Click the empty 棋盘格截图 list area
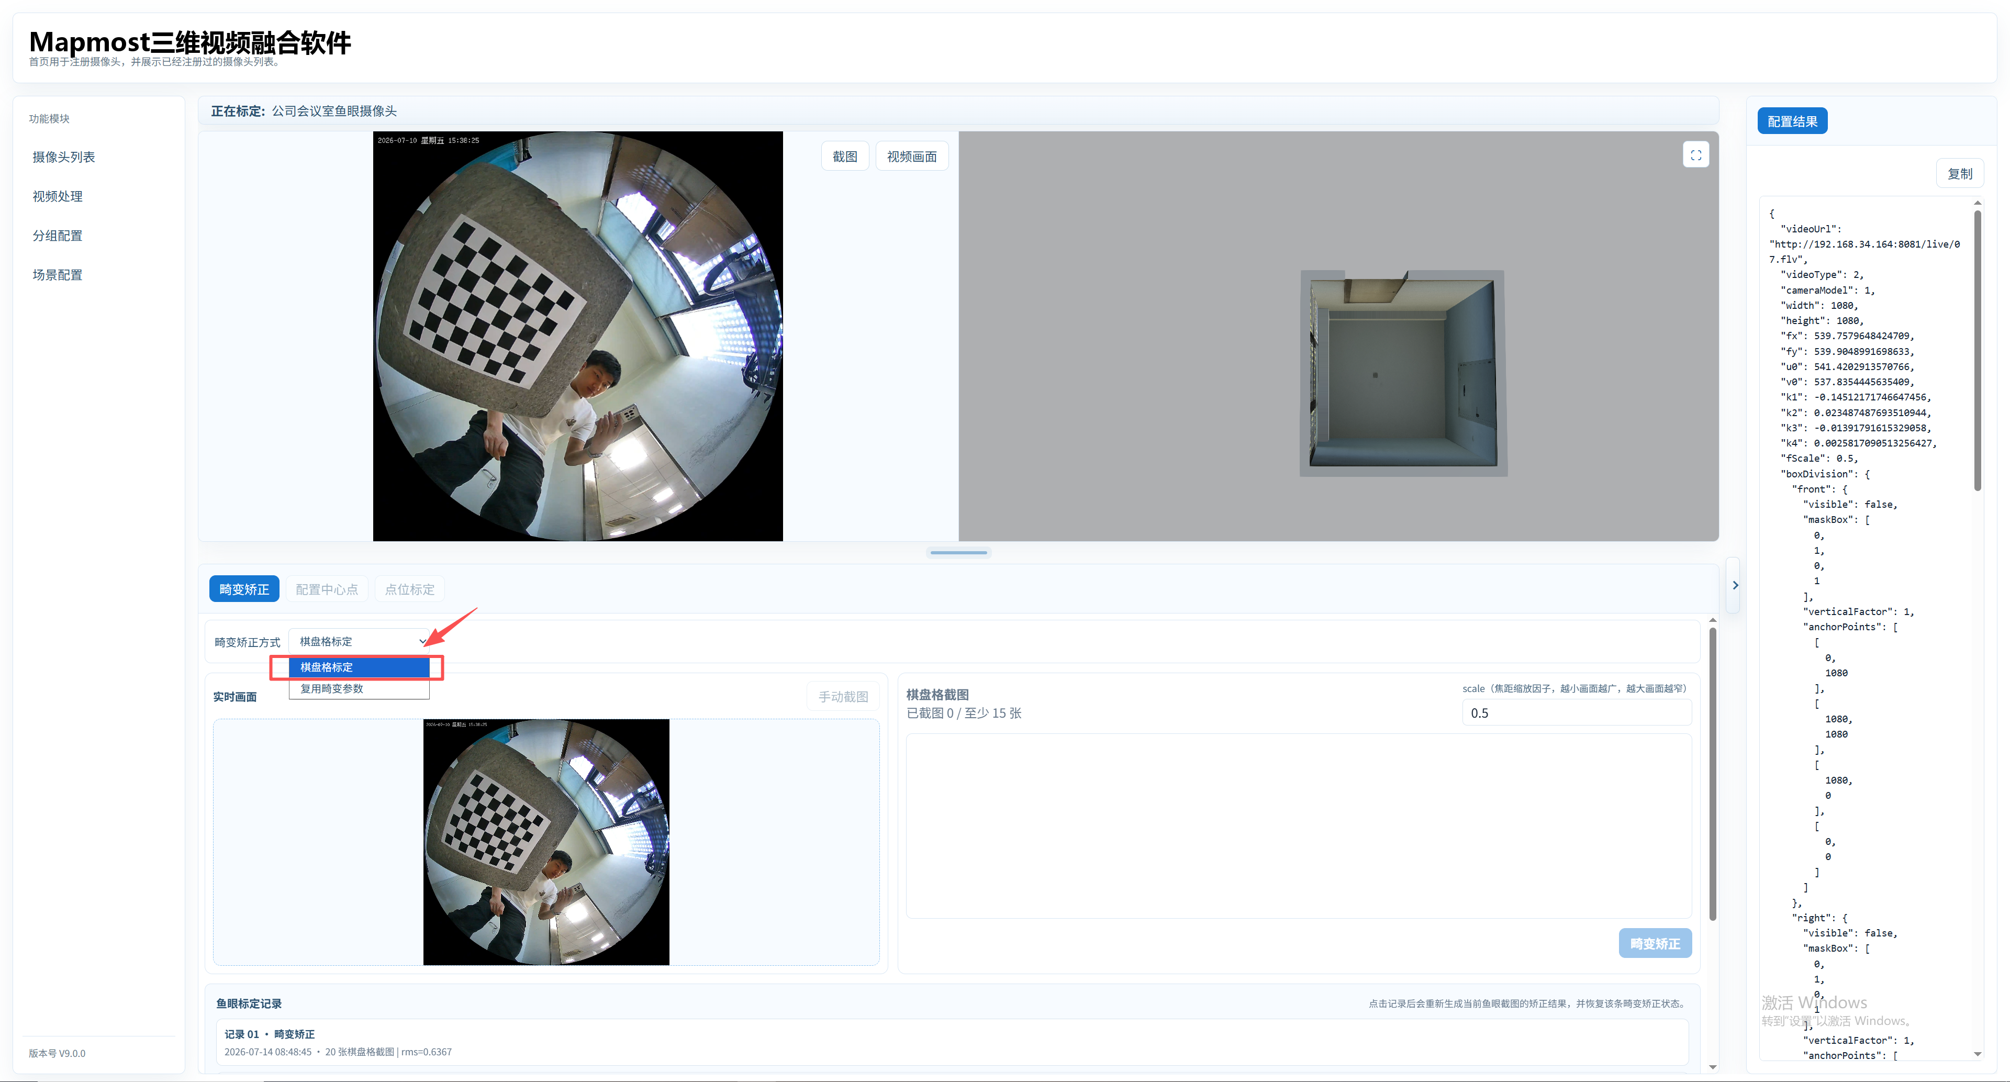The width and height of the screenshot is (2010, 1082). (1298, 826)
